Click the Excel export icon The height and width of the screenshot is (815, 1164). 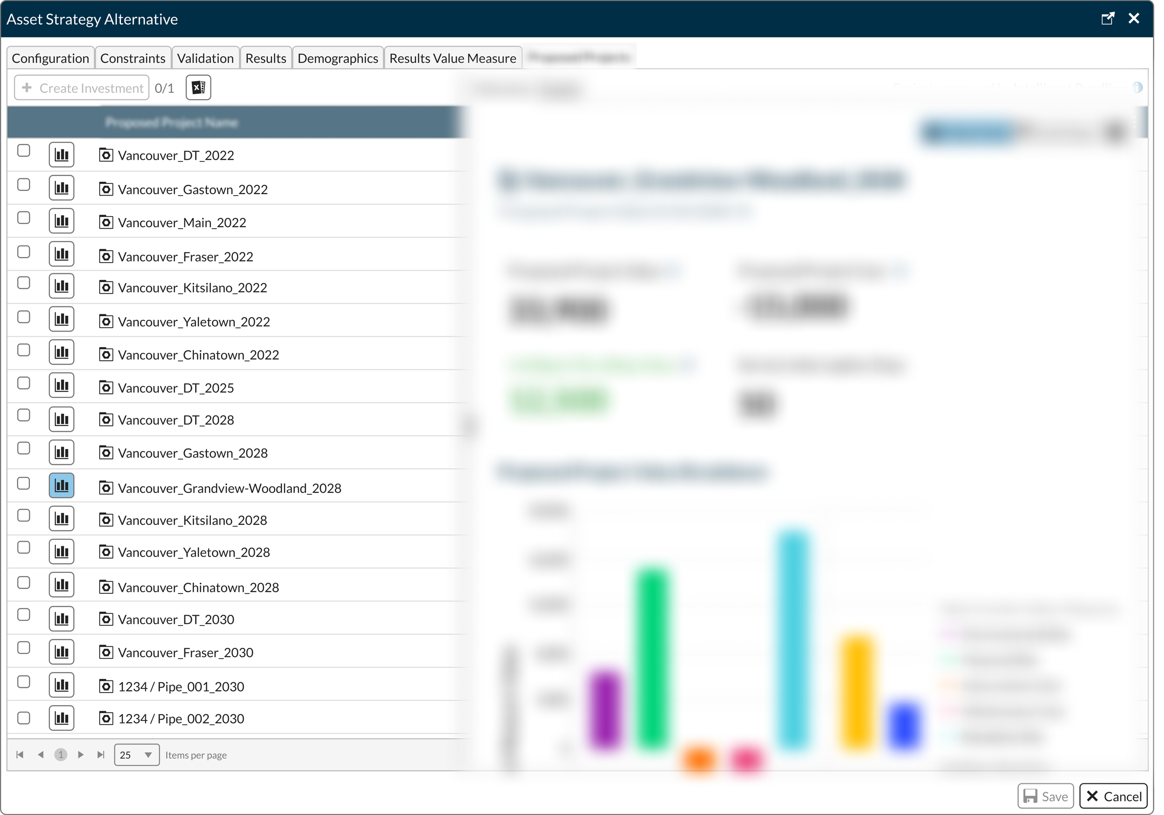coord(198,88)
